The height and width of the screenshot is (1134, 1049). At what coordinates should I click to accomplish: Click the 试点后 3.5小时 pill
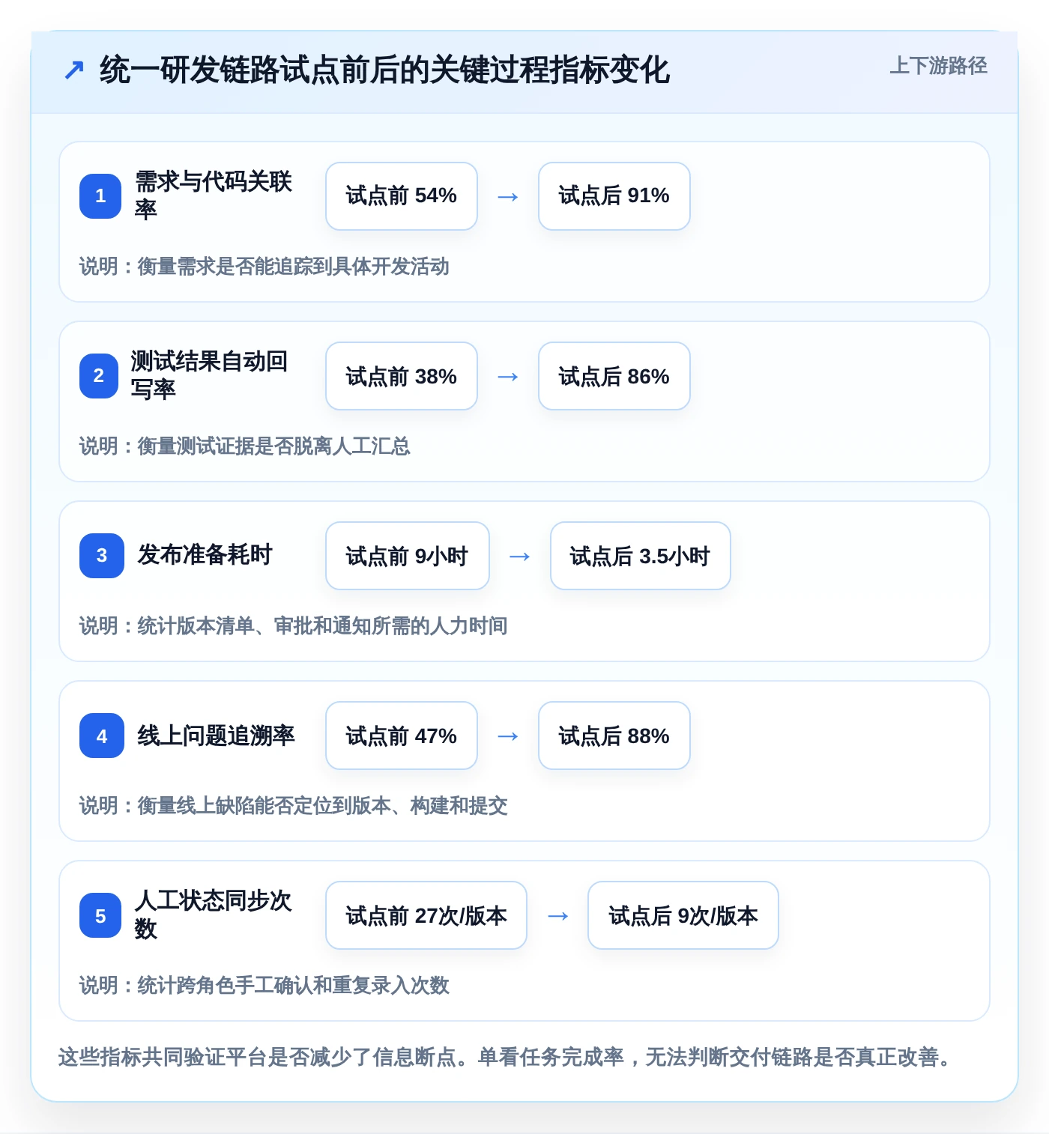pos(641,556)
